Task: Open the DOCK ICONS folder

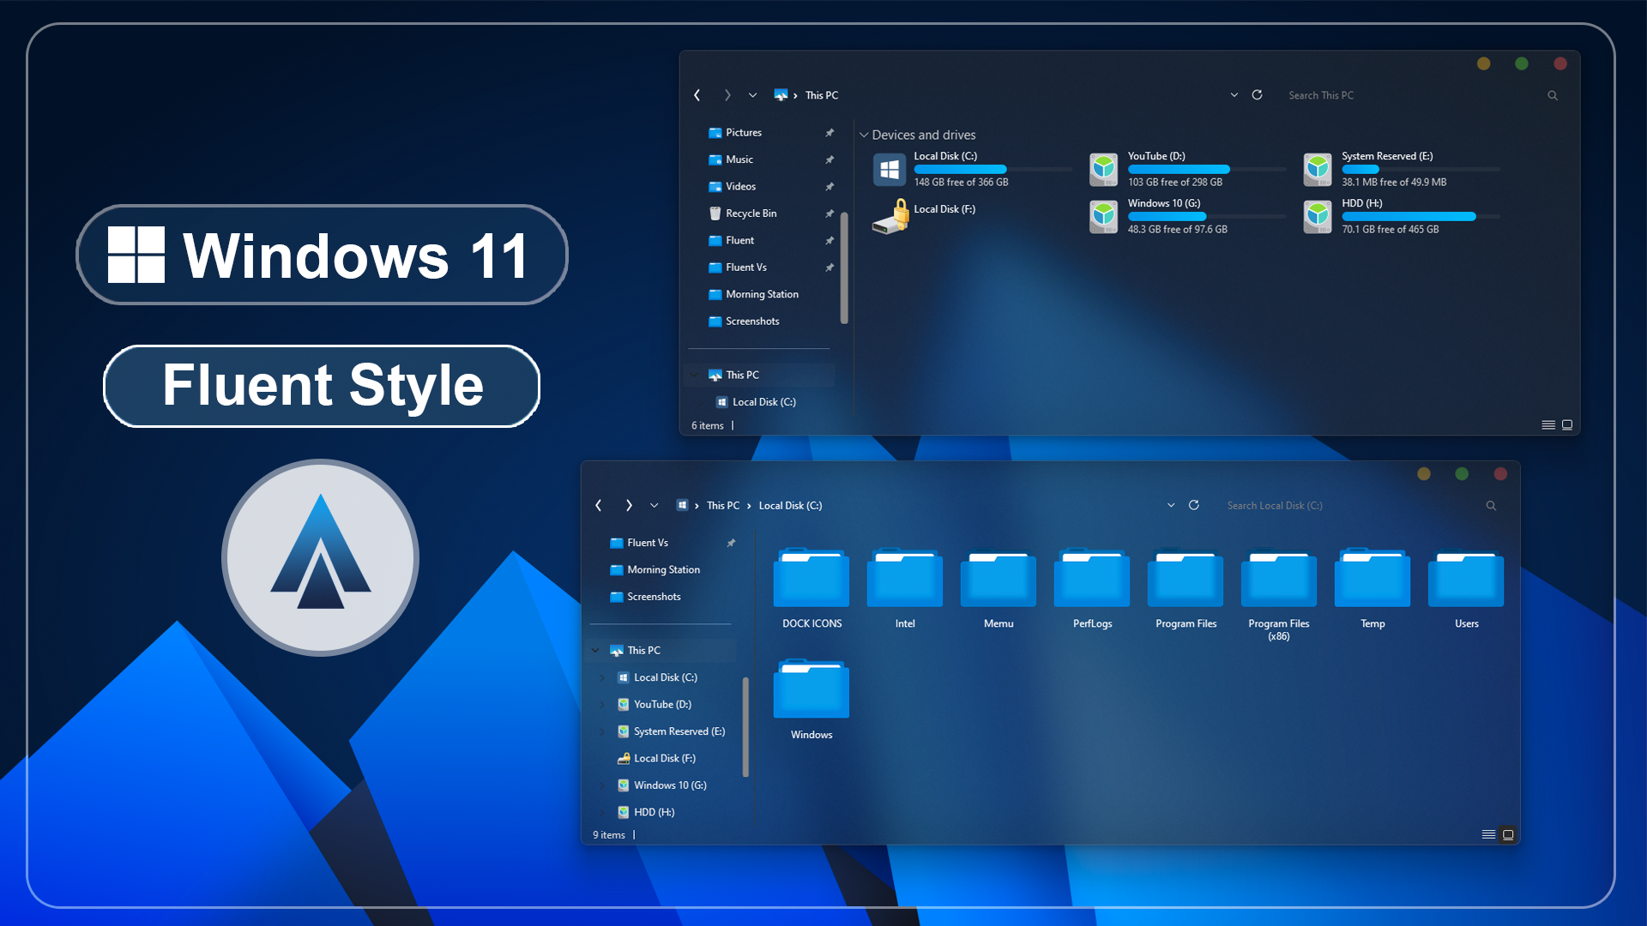Action: [811, 579]
